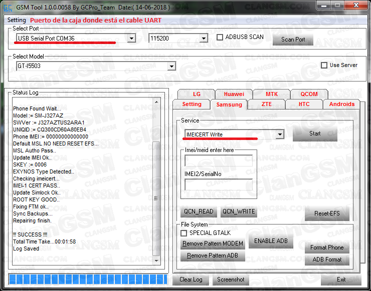Click the Scan Port button
Image resolution: width=371 pixels, height=291 pixels.
[293, 39]
